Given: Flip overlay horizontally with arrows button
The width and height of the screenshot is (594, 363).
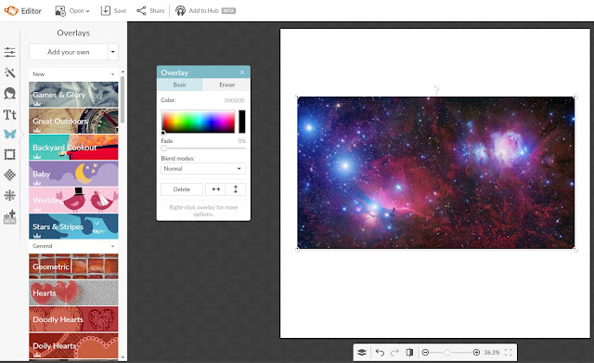Looking at the screenshot, I should coord(215,189).
